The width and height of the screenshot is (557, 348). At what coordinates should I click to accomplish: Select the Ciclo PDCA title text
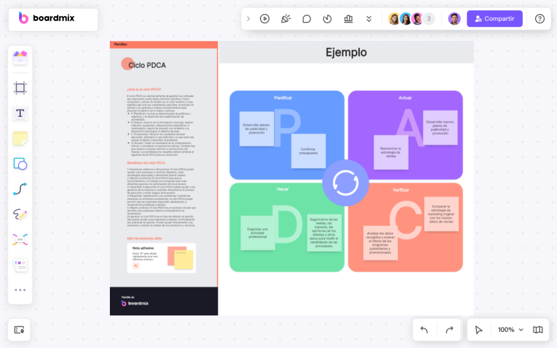click(147, 66)
